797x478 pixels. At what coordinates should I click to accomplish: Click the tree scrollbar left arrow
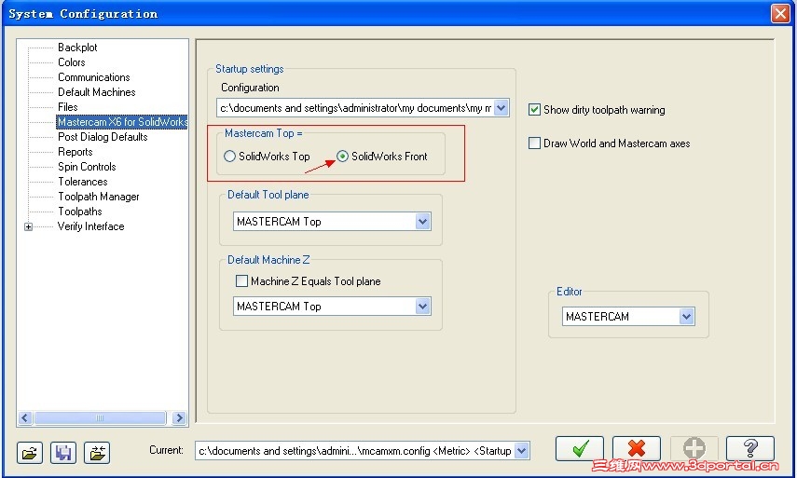tap(25, 418)
